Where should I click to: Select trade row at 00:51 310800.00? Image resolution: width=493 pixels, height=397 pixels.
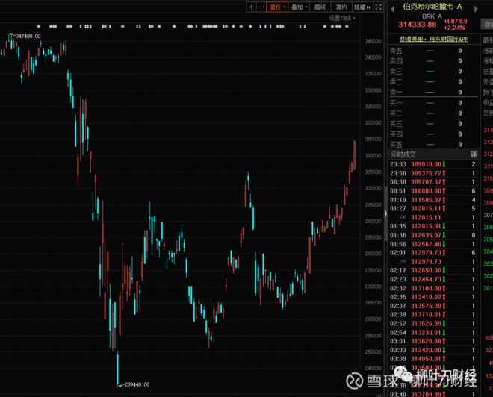pos(433,191)
